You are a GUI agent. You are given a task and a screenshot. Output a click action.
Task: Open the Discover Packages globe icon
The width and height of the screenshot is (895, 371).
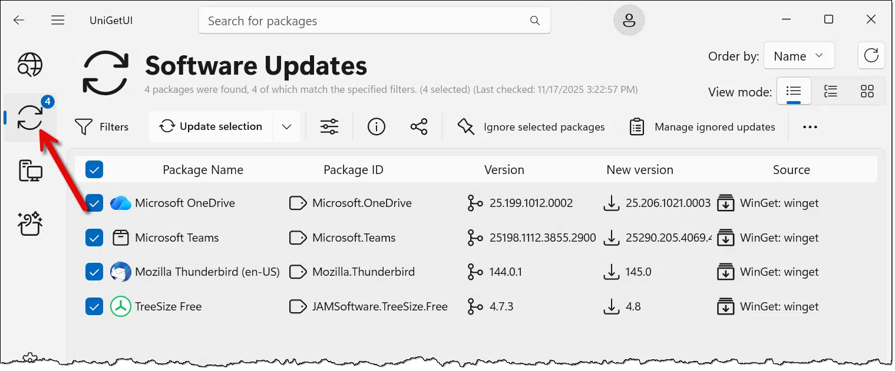(x=30, y=65)
